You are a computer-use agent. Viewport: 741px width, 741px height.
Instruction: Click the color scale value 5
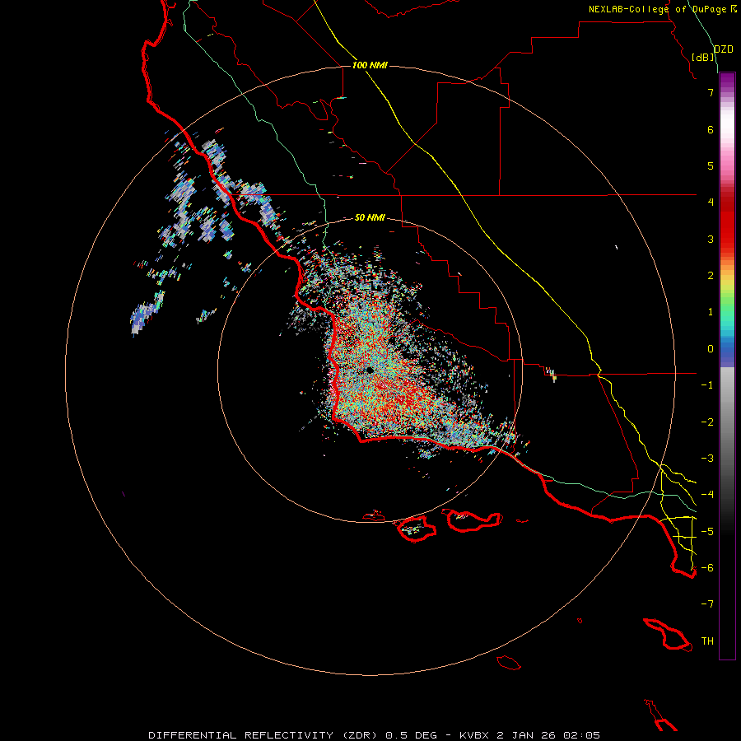click(711, 165)
